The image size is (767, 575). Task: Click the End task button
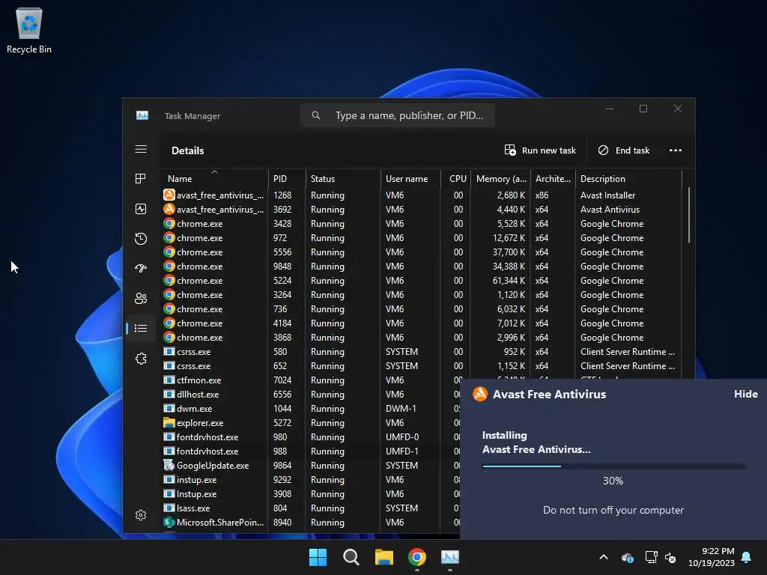[x=624, y=150]
